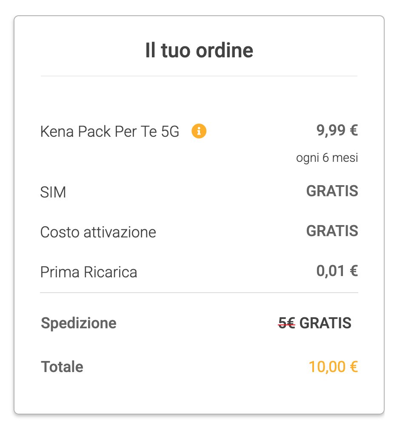This screenshot has width=394, height=423.
Task: Select the Kena Pack Per Te 5G label
Action: click(110, 132)
